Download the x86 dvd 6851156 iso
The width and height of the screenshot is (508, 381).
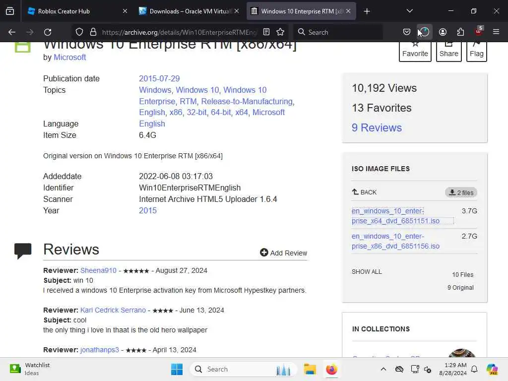pyautogui.click(x=395, y=241)
